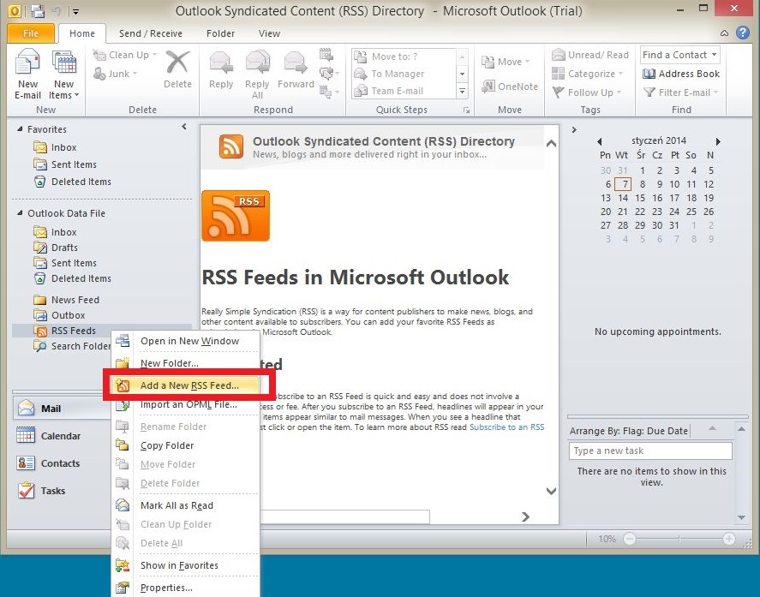760x597 pixels.
Task: Expand the Quick Steps gallery
Action: [463, 91]
